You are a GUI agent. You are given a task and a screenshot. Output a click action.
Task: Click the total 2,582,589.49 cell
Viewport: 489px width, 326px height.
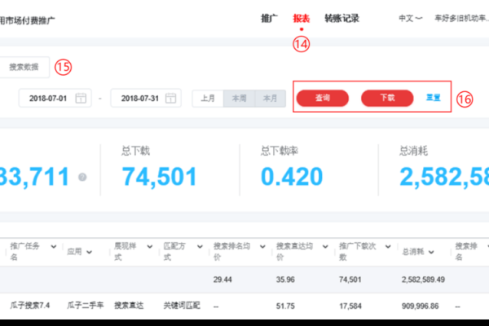[x=423, y=280]
